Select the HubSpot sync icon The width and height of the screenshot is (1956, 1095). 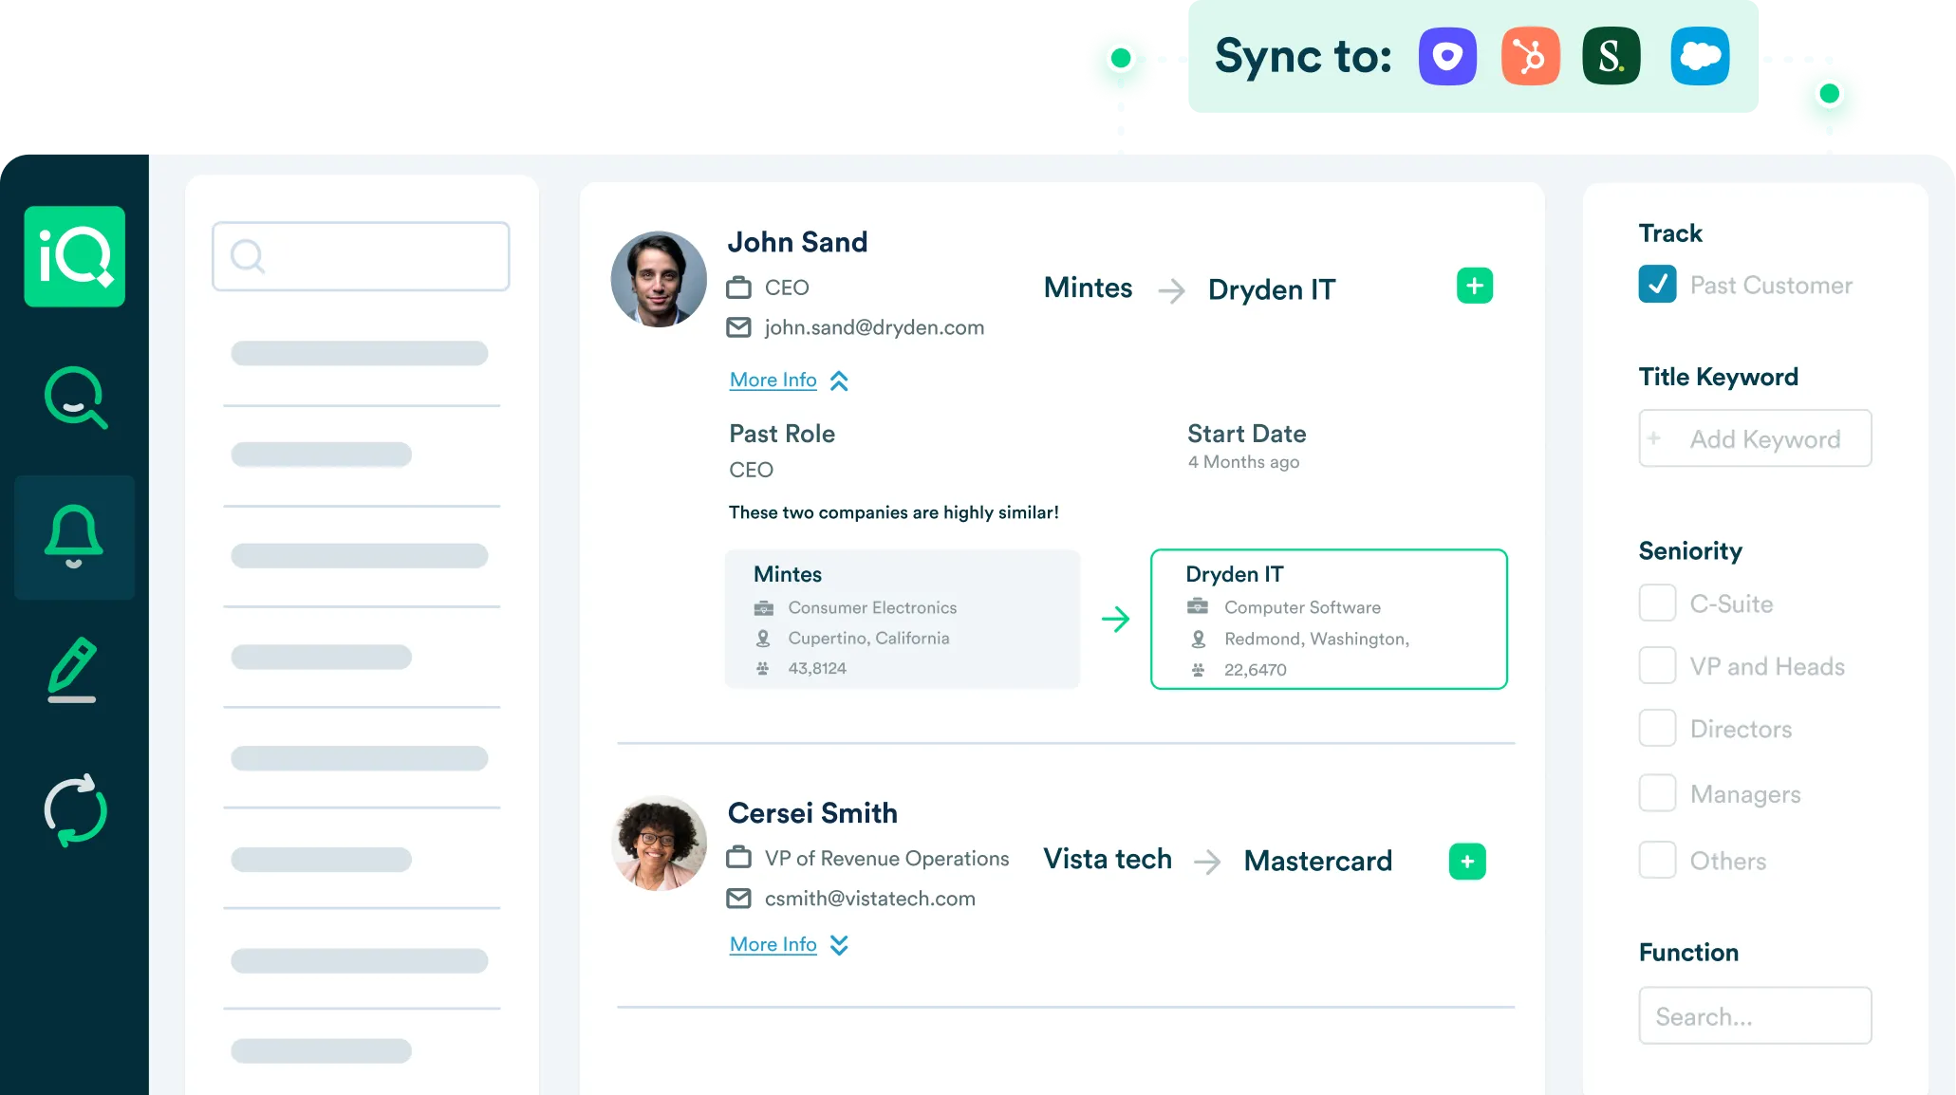[1530, 57]
